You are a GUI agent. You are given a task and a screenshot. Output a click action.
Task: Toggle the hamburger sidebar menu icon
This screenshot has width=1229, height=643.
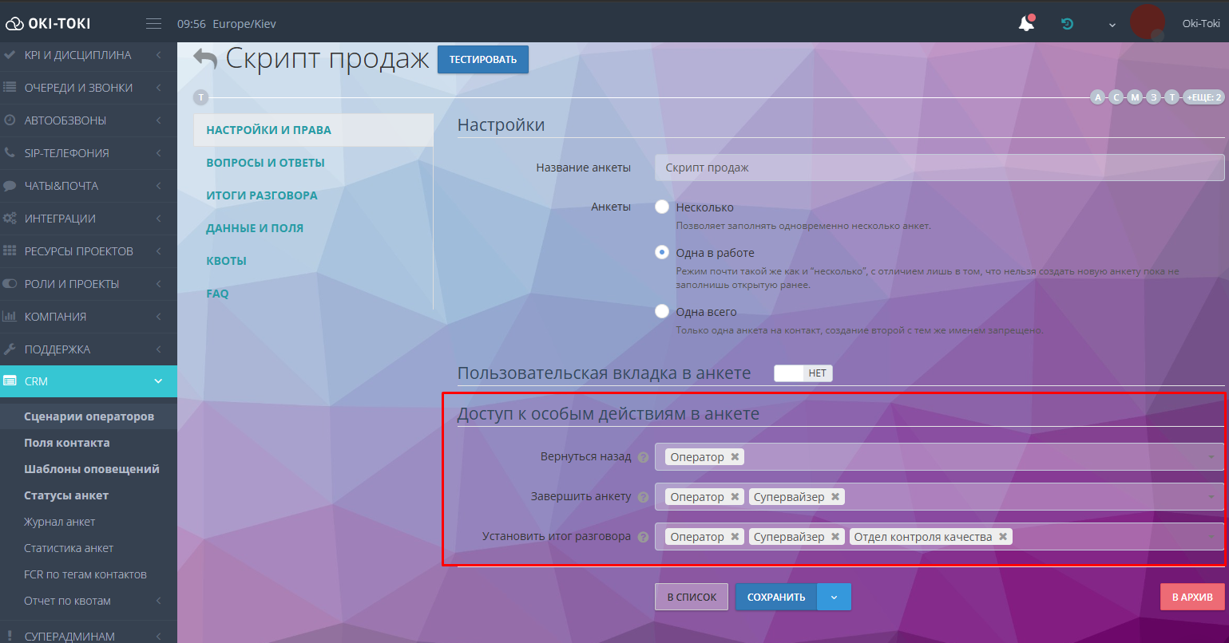click(x=153, y=24)
